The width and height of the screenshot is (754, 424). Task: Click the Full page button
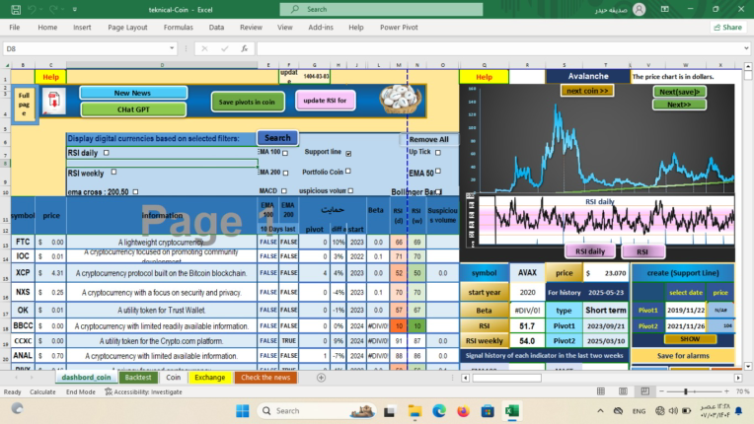tap(24, 105)
